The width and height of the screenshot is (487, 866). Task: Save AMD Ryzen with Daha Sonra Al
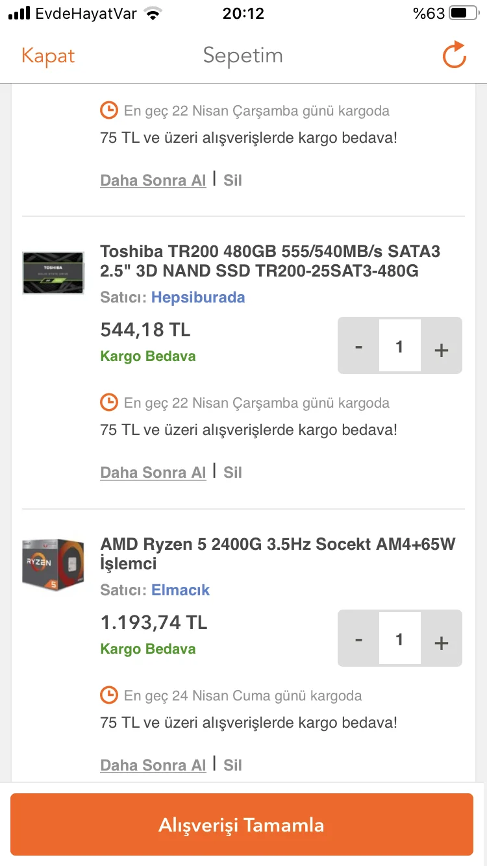coord(153,765)
